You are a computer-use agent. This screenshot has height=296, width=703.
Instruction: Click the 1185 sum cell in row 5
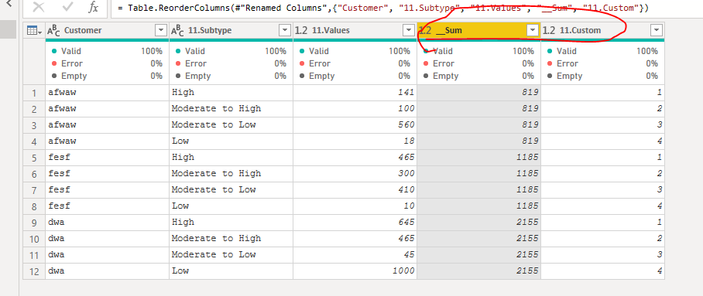coord(478,158)
